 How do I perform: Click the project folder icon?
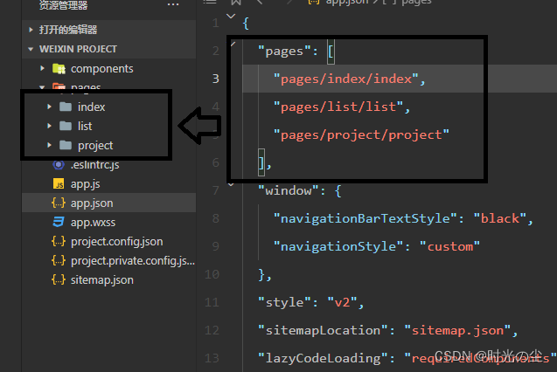click(66, 145)
